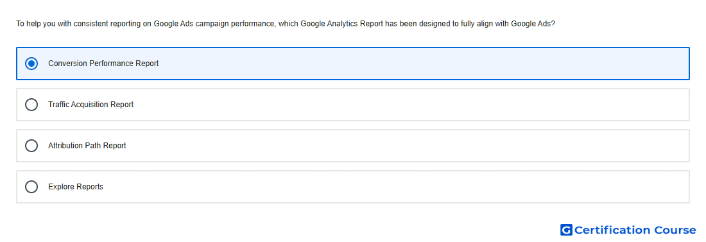This screenshot has width=706, height=242.
Task: Click the 'Traffic Acquisition Report' answer label
Action: [91, 105]
